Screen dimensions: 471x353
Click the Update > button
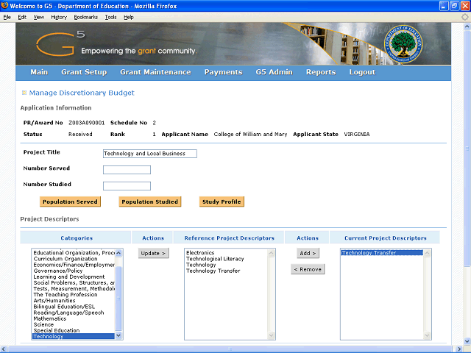pos(153,253)
